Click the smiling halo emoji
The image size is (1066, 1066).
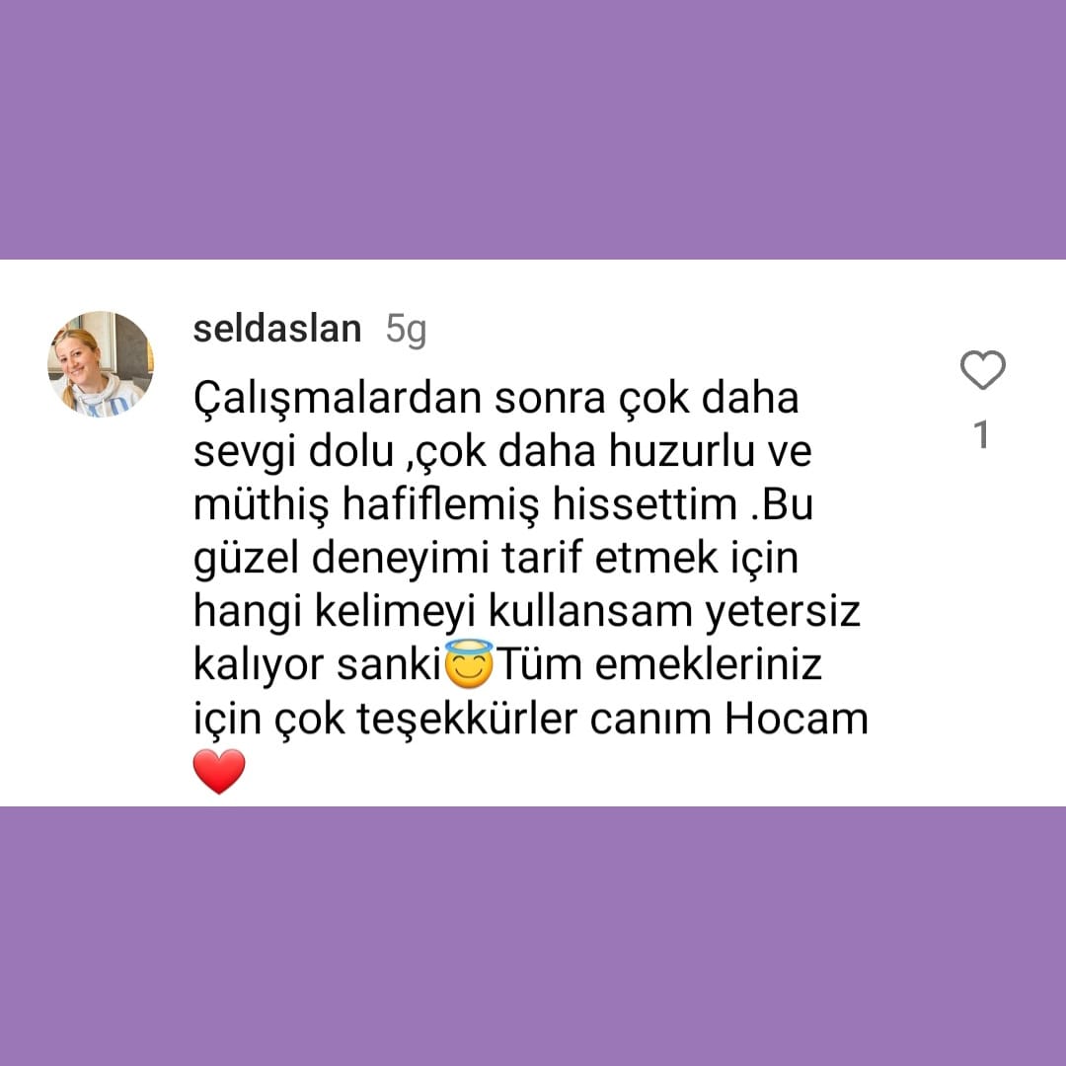coord(469,663)
